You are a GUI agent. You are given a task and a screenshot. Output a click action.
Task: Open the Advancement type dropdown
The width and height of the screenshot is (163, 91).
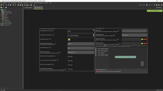pos(81,48)
